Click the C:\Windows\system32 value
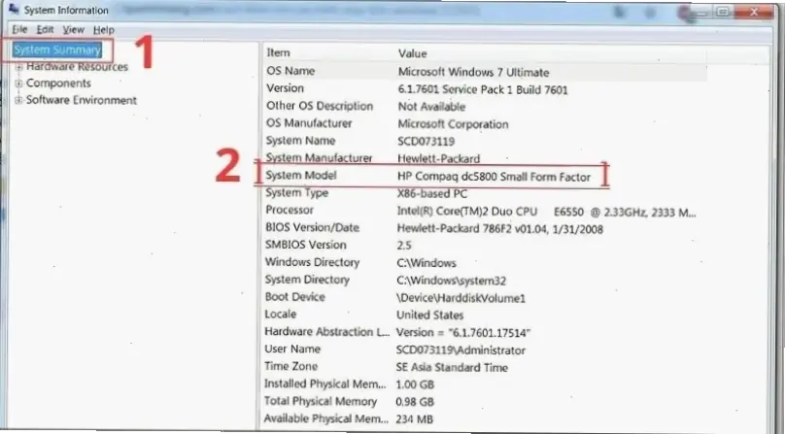This screenshot has width=785, height=434. click(x=452, y=281)
